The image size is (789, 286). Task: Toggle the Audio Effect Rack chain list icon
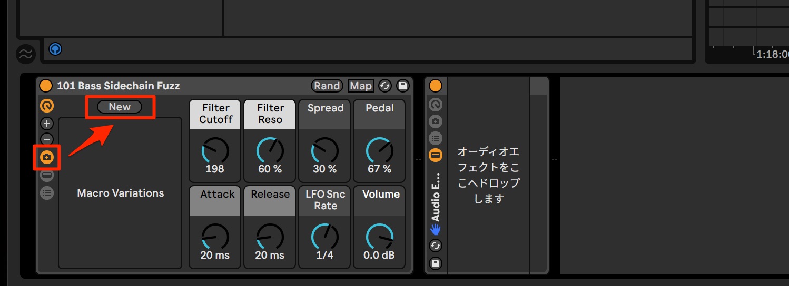click(436, 138)
